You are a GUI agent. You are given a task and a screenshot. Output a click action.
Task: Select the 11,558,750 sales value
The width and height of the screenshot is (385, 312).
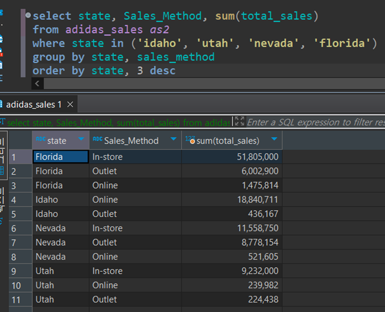click(232, 228)
